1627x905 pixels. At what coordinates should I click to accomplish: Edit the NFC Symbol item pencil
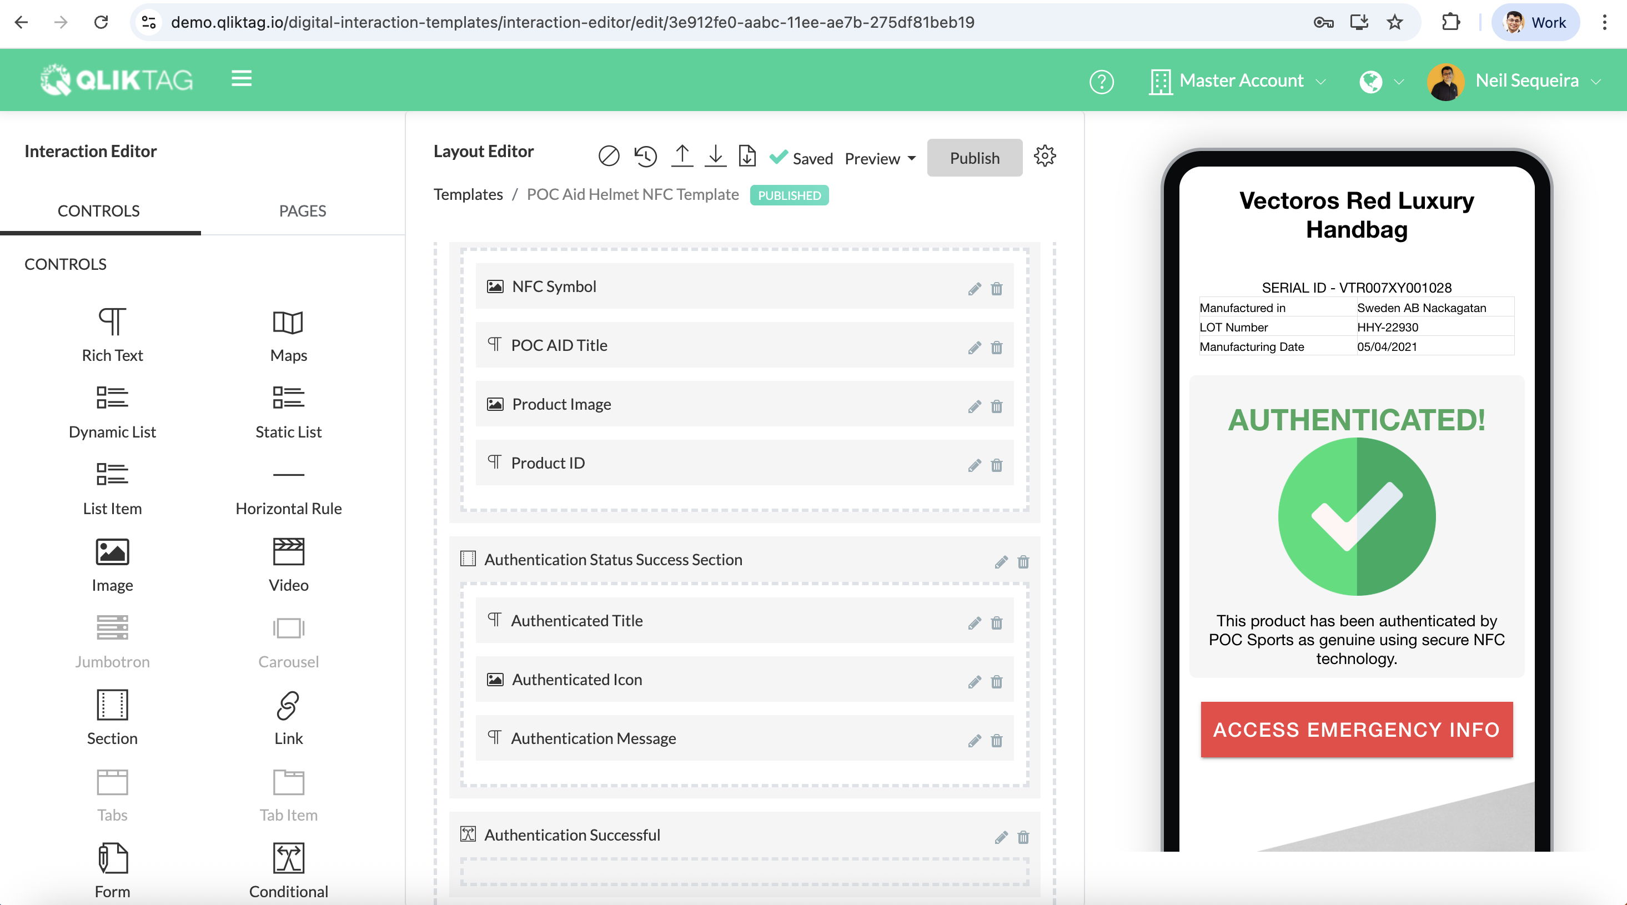pyautogui.click(x=974, y=289)
